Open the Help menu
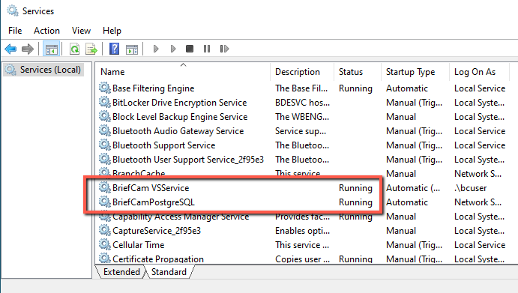The image size is (518, 293). coord(112,31)
